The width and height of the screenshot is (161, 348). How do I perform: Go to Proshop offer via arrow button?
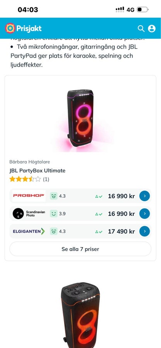[x=145, y=196]
